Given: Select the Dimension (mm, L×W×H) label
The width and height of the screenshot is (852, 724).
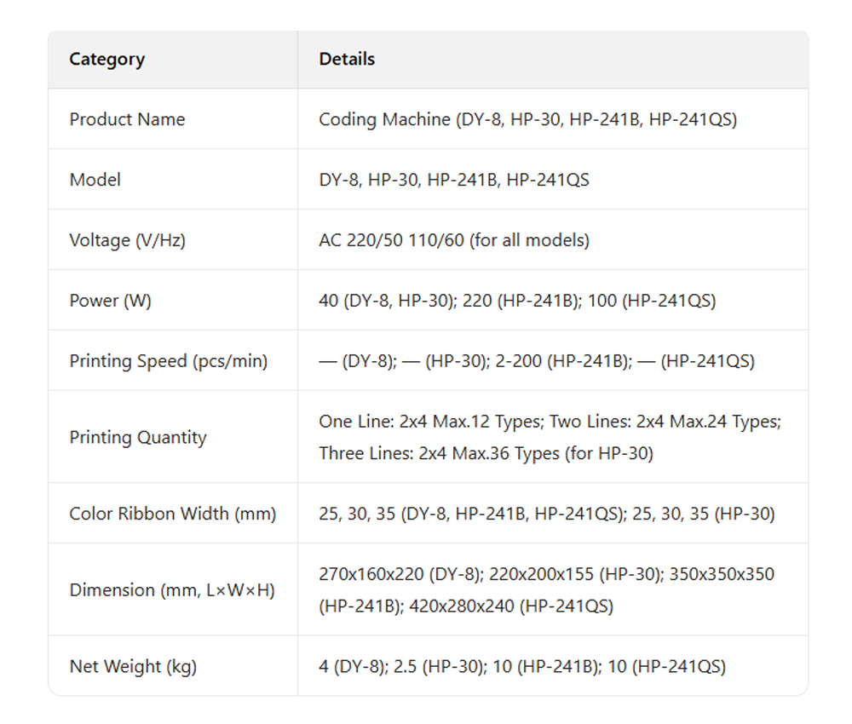Looking at the screenshot, I should pos(172,590).
